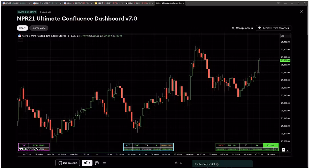Close the script dialog with X icon

point(301,12)
